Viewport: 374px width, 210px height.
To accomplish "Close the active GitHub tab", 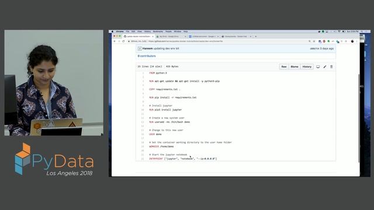I will click(x=153, y=36).
